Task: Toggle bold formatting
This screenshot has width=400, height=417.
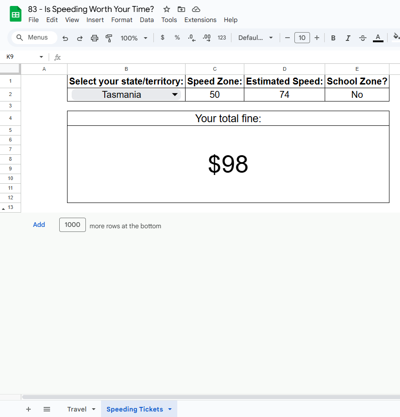Action: point(333,38)
